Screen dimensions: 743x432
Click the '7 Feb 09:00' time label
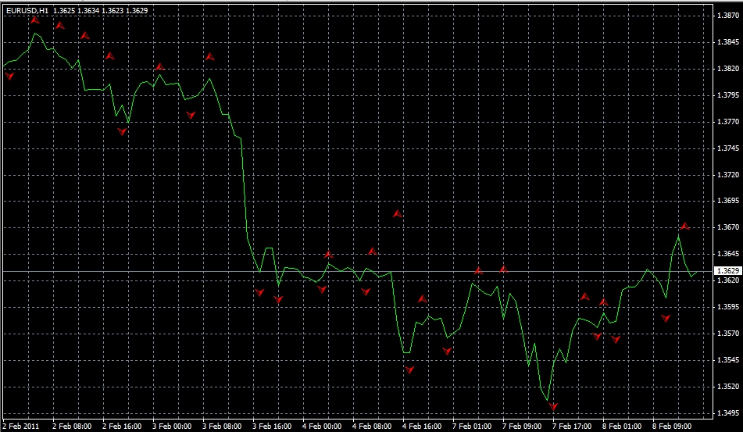click(522, 426)
